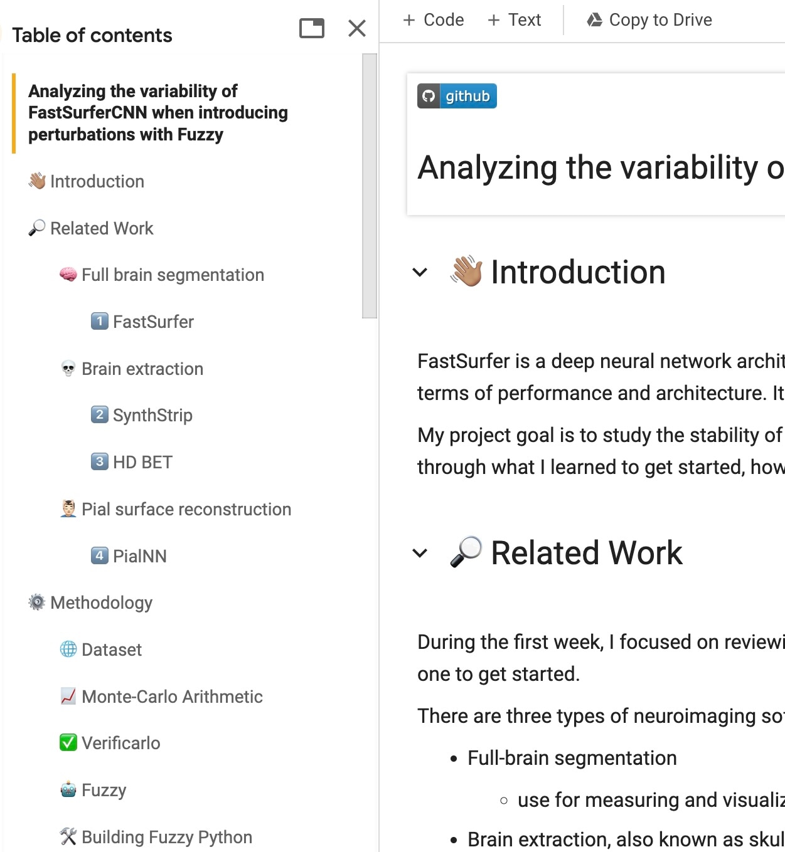785x852 pixels.
Task: Collapse the Introduction section chevron
Action: (x=420, y=272)
